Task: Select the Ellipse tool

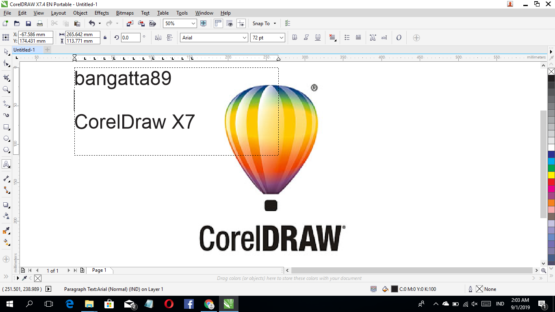Action: click(6, 139)
